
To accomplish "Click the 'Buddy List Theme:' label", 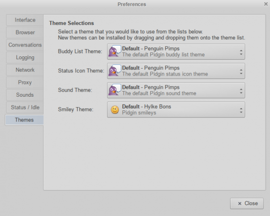I will click(x=80, y=51).
